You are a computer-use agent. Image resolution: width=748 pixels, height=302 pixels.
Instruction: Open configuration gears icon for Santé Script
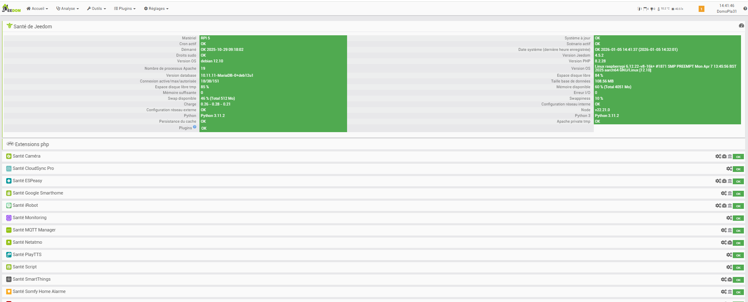point(729,267)
